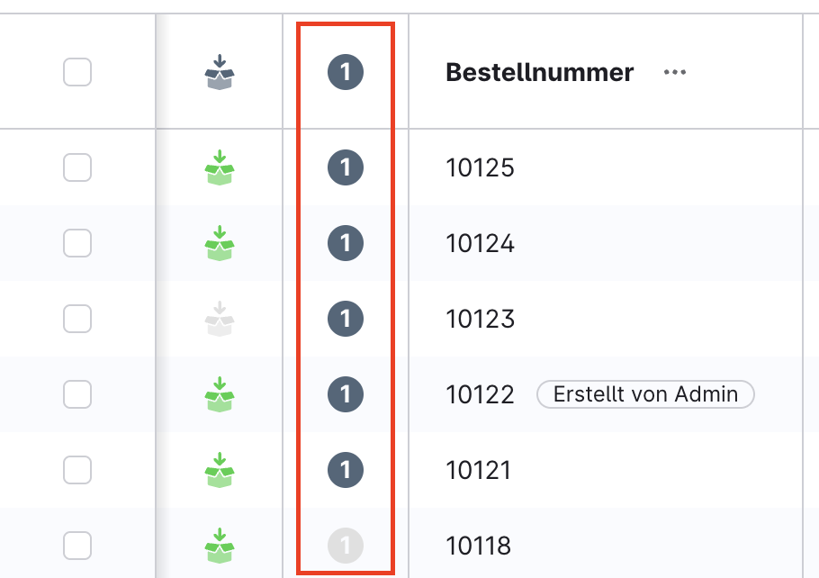Click number badge for order 10122

346,394
